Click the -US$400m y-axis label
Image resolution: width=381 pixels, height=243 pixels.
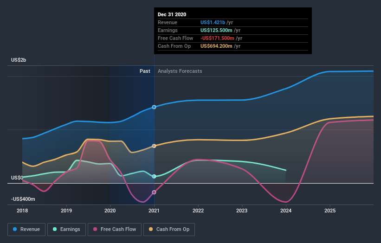(23, 199)
